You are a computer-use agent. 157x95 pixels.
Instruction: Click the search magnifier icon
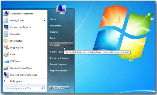point(42,88)
